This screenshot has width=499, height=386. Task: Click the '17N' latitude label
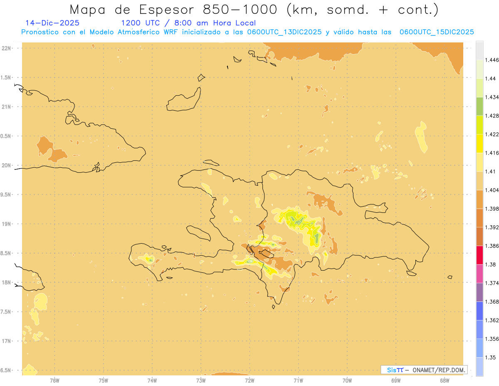pos(7,341)
